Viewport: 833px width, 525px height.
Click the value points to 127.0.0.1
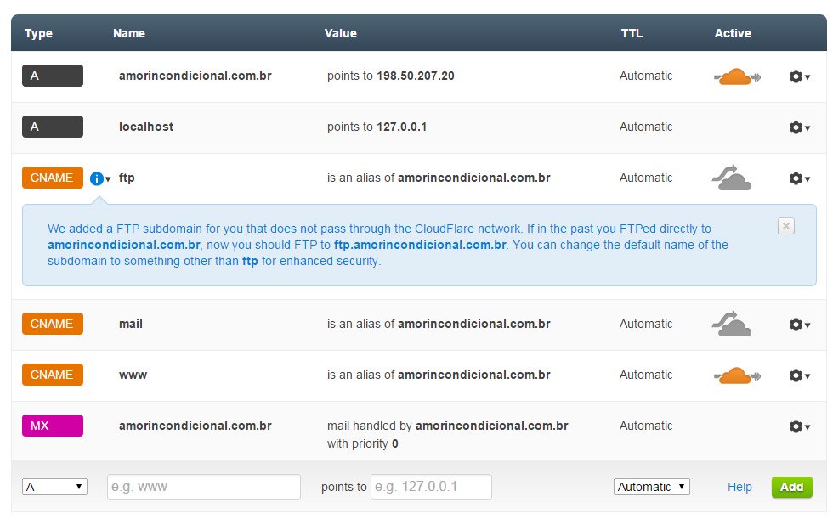coord(377,127)
